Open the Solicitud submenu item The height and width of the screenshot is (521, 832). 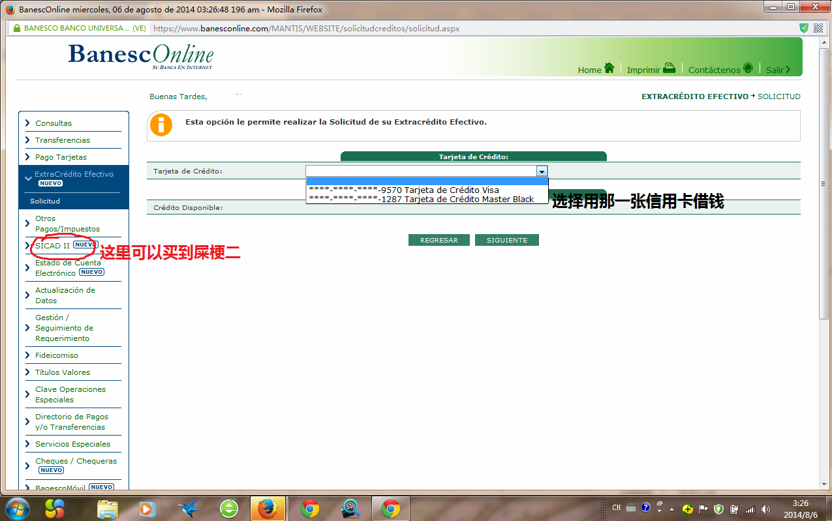point(45,201)
